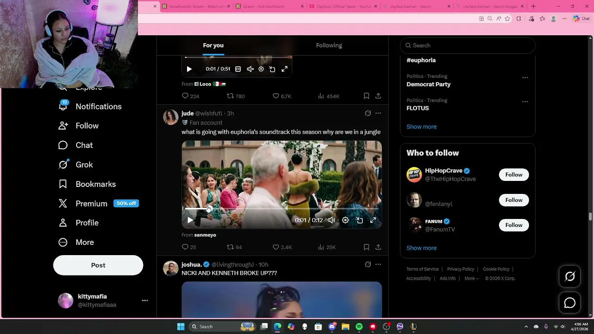Ask Grok about jude's post

coord(368,113)
